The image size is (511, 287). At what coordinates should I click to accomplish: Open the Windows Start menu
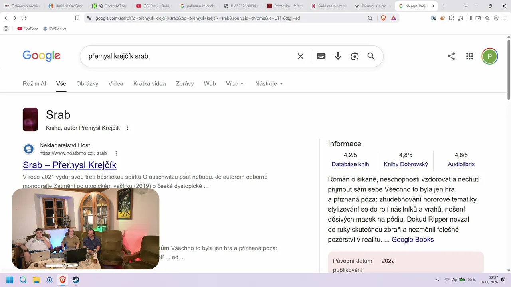pyautogui.click(x=10, y=280)
